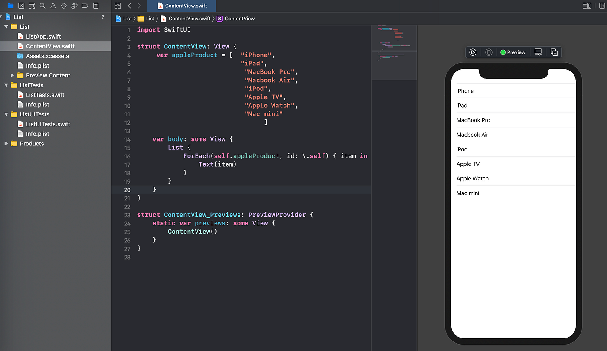This screenshot has height=351, width=607.
Task: Expand the Preview Content folder
Action: click(x=12, y=75)
